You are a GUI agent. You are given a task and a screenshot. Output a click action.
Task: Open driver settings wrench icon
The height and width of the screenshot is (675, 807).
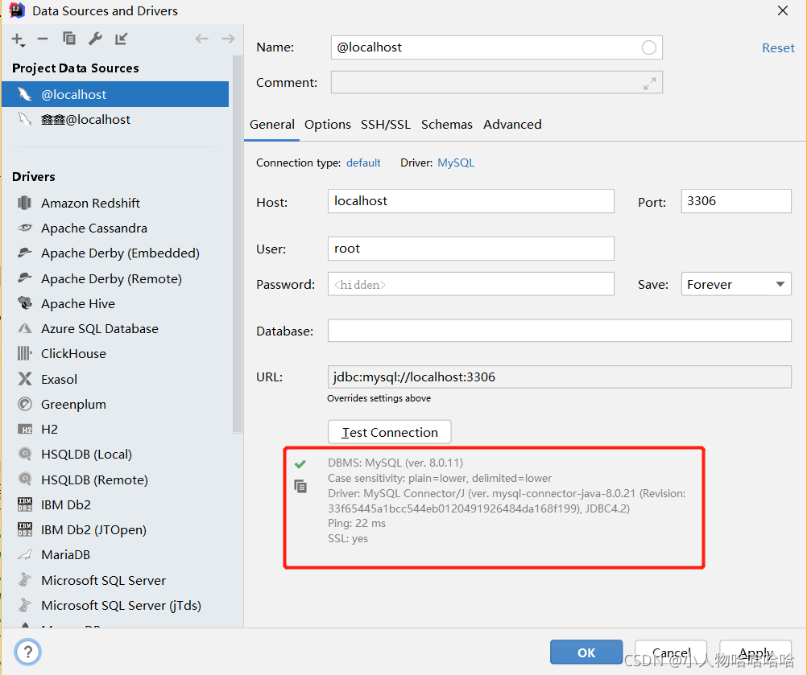95,39
